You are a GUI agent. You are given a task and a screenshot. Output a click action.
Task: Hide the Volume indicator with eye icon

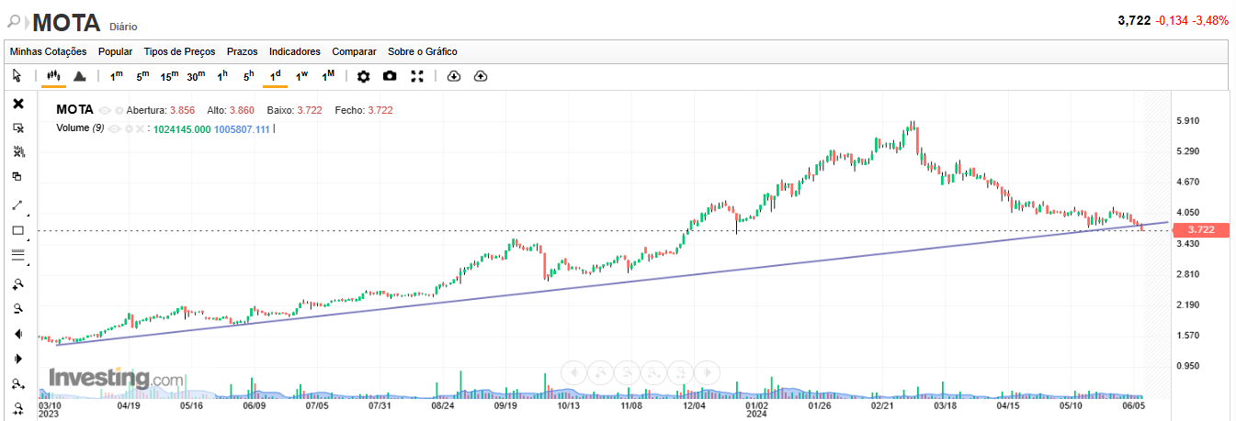click(x=114, y=128)
